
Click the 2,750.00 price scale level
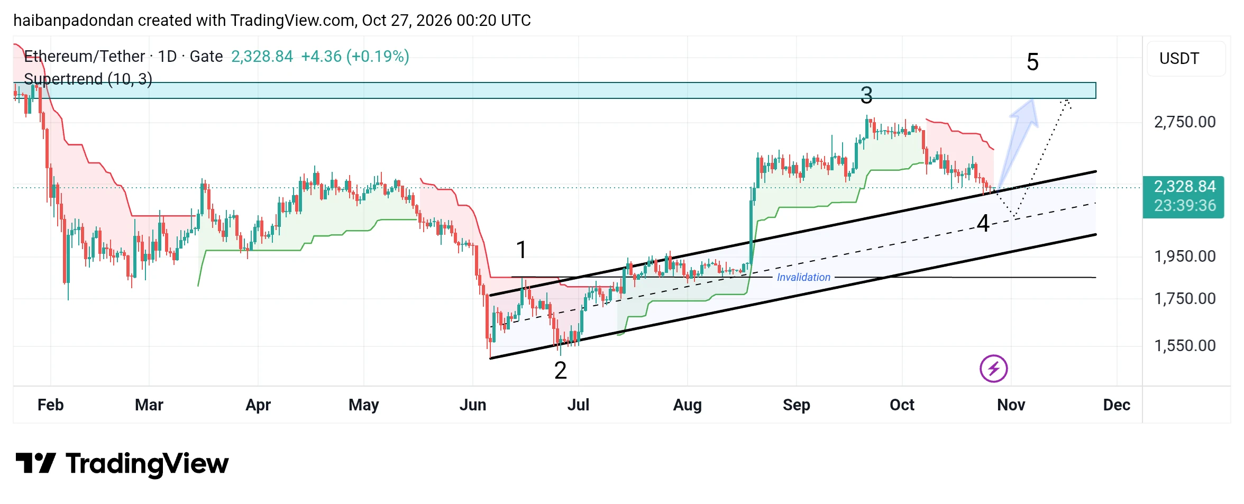point(1185,122)
